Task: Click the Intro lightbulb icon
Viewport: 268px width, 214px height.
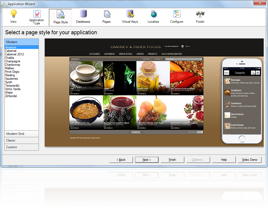Action: pos(13,14)
